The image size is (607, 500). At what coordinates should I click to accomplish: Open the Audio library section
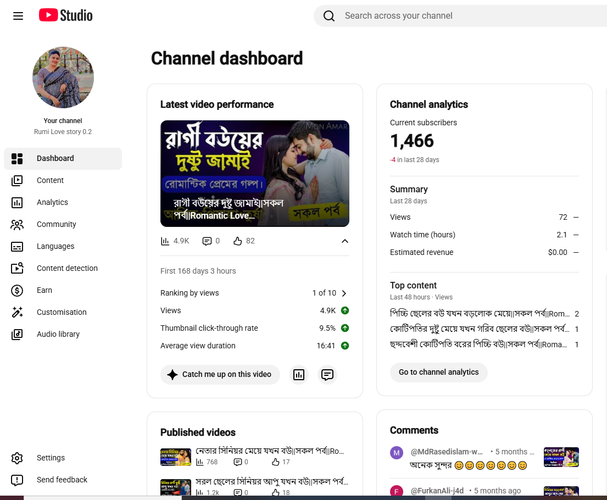[x=63, y=334]
